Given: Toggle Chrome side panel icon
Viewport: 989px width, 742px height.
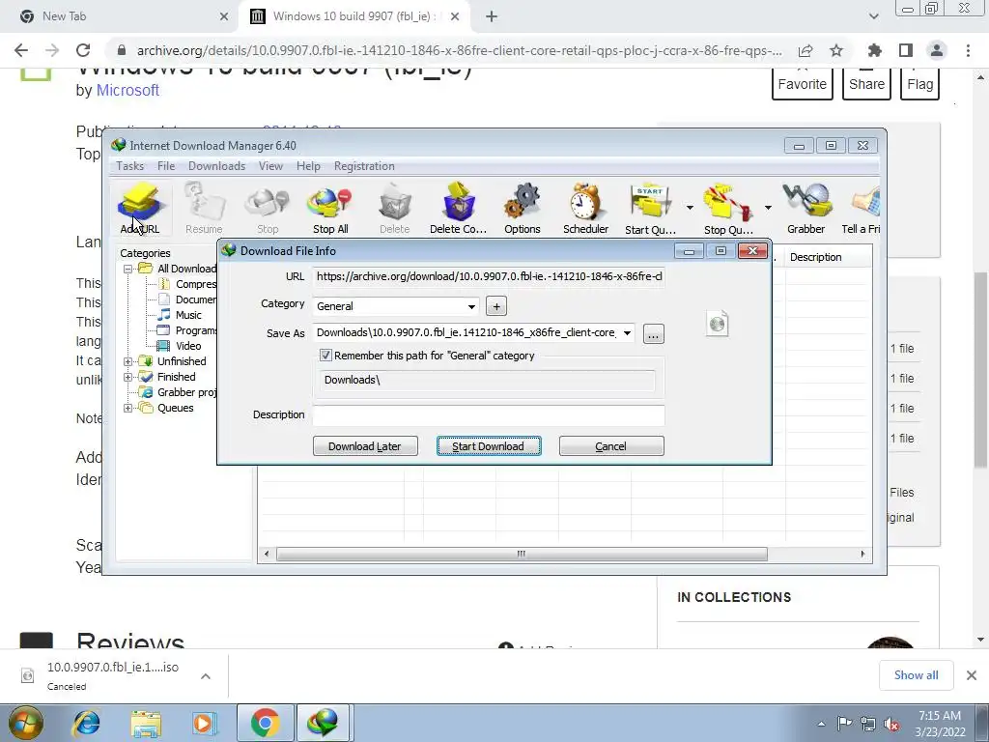Looking at the screenshot, I should coord(906,50).
